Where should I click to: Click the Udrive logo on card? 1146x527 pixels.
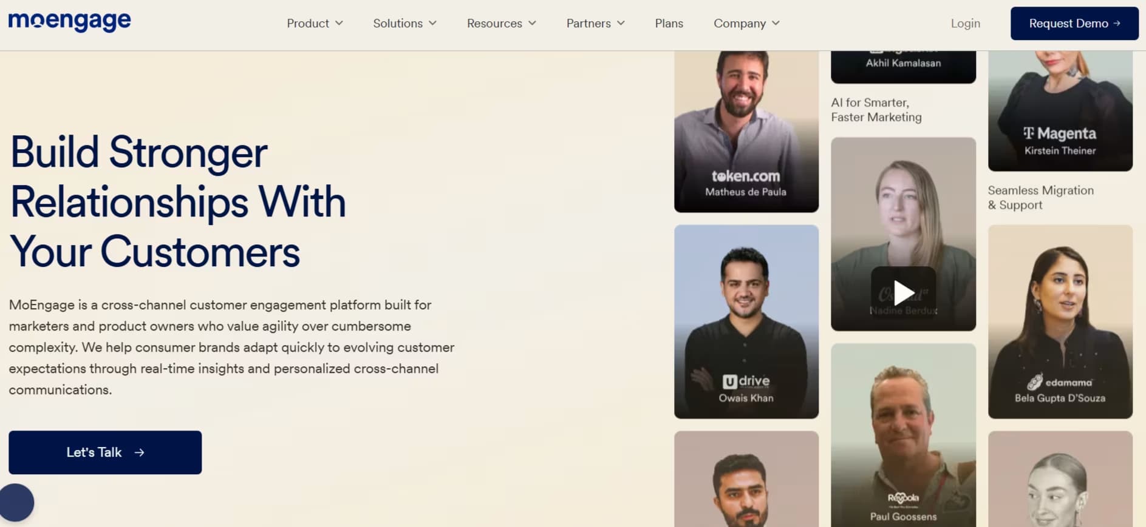coord(746,381)
